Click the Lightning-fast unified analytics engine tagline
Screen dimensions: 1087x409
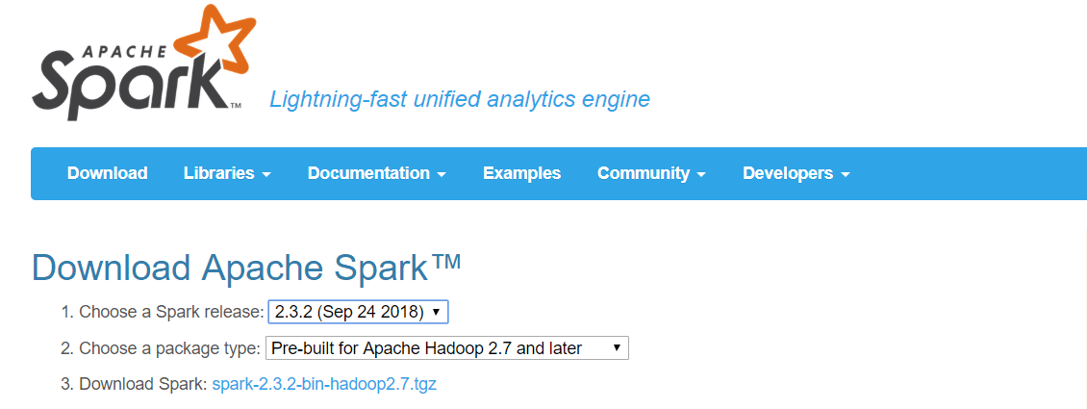tap(460, 99)
